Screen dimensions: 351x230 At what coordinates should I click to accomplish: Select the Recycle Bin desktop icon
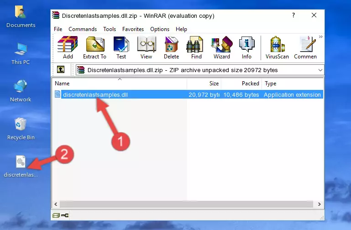(x=21, y=129)
